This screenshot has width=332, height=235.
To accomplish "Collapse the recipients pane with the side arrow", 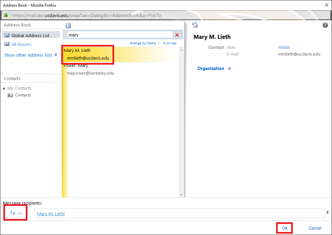I will coord(327,212).
